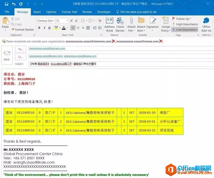Undo last action in the quick access toolbar
Screen dimensions: 214x178
14,4
